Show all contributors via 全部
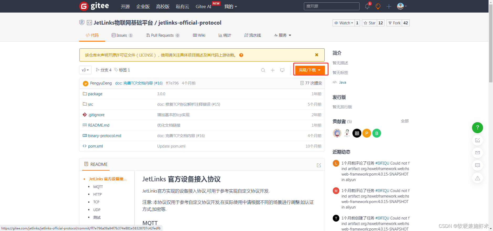Viewport: 493px width, 231px height. click(x=405, y=121)
